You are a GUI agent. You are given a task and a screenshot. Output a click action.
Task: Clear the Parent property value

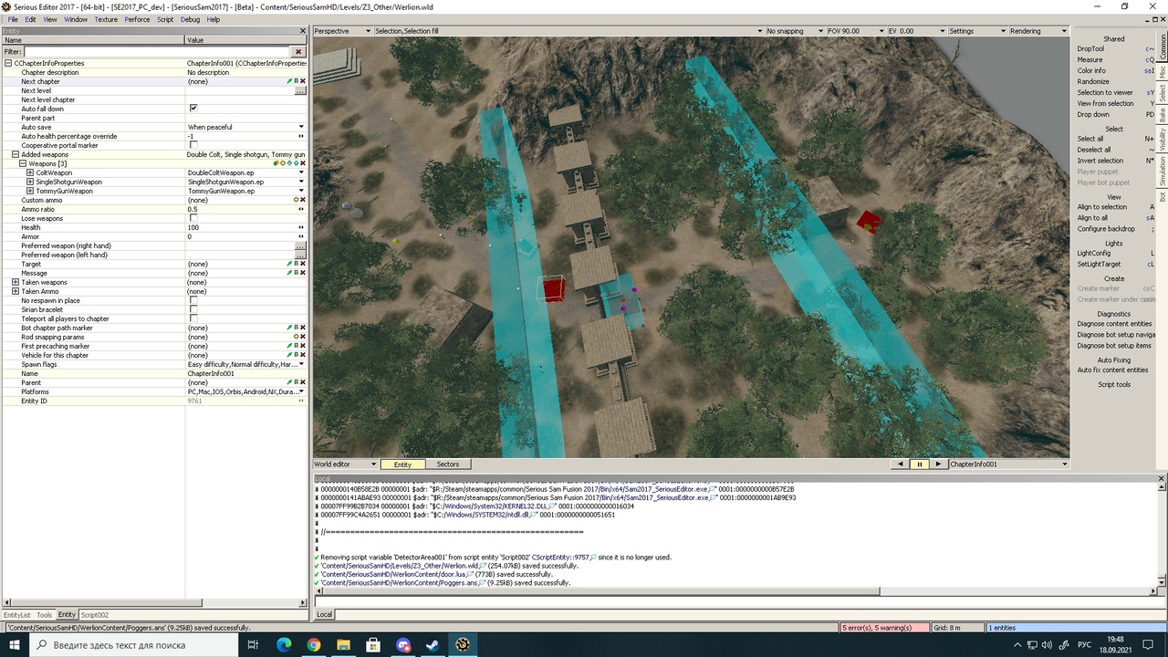point(303,382)
